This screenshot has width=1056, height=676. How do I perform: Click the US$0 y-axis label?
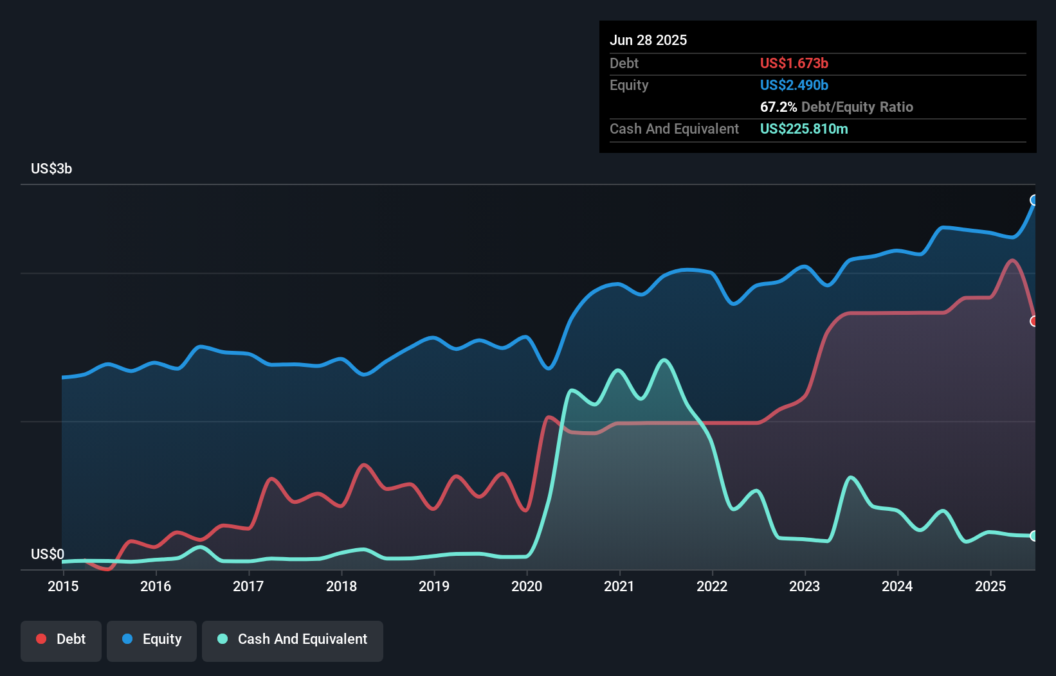48,554
